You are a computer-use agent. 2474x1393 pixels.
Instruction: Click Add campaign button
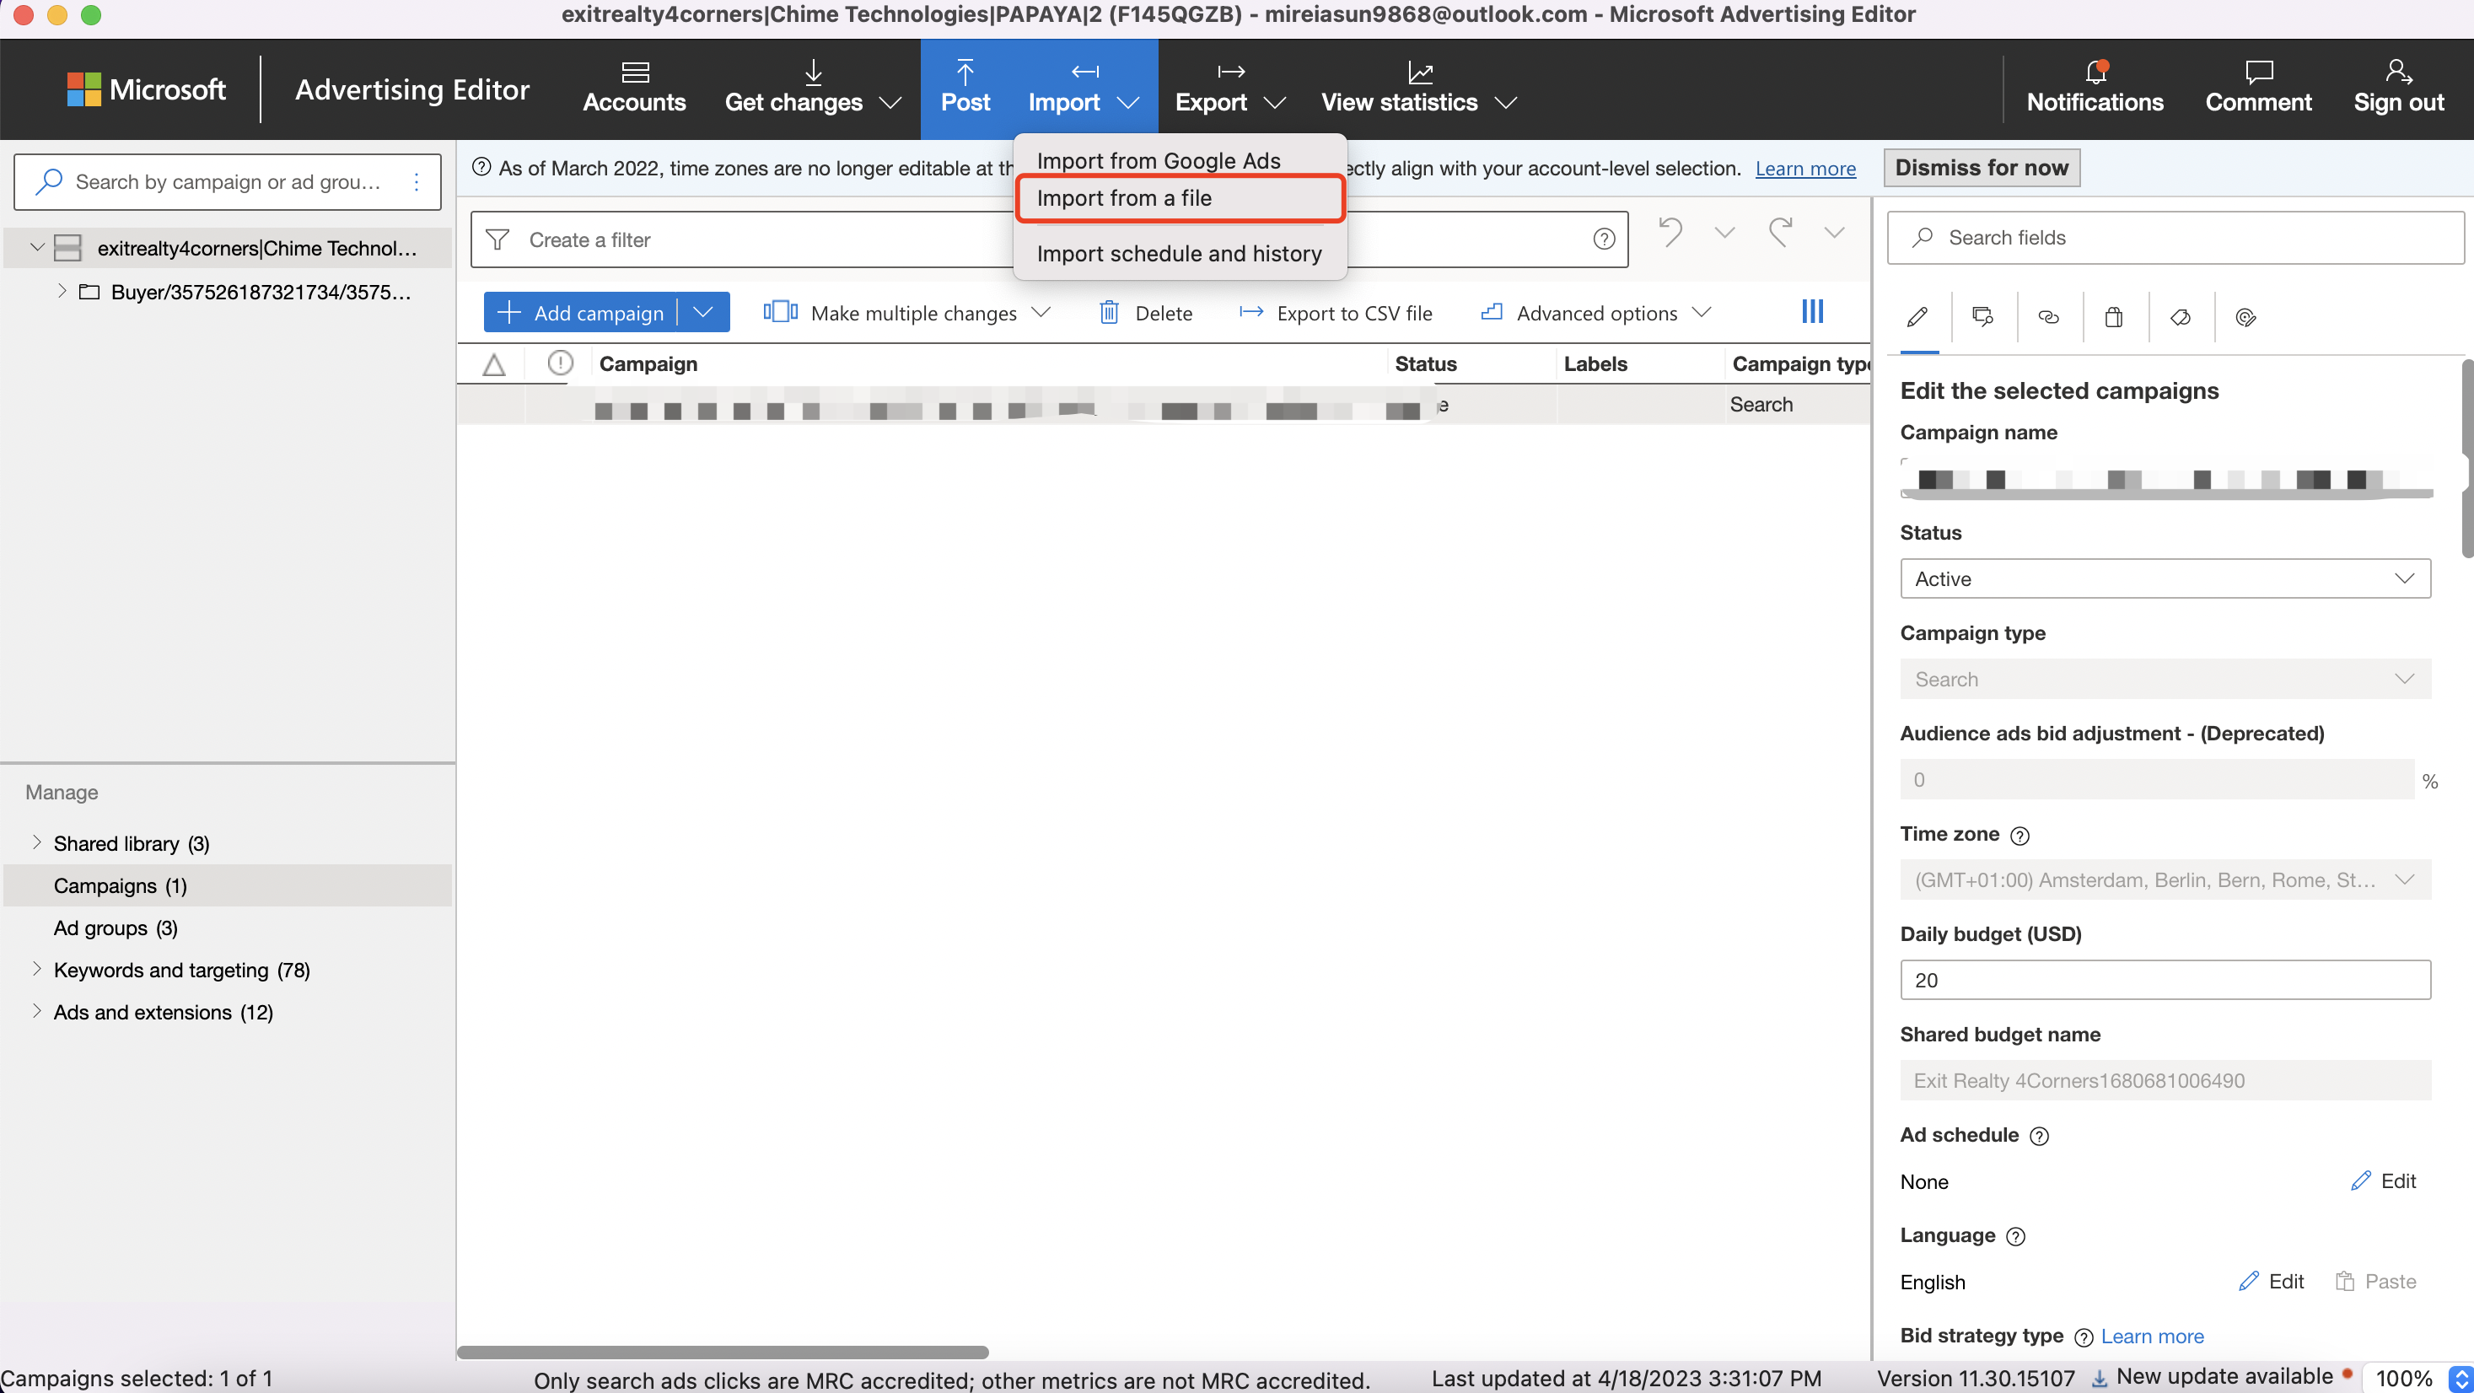click(x=580, y=313)
